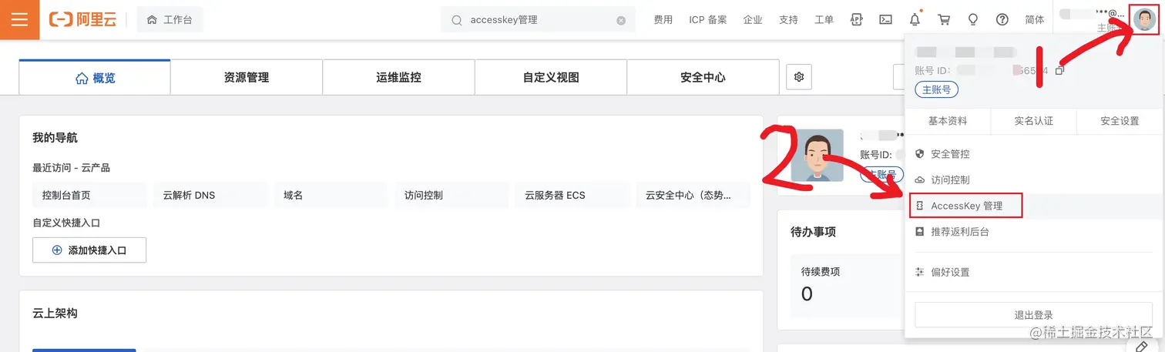
Task: Click 退出登录 logout button
Action: 1033,315
